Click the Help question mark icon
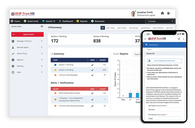195x128 pixels. coord(13,72)
